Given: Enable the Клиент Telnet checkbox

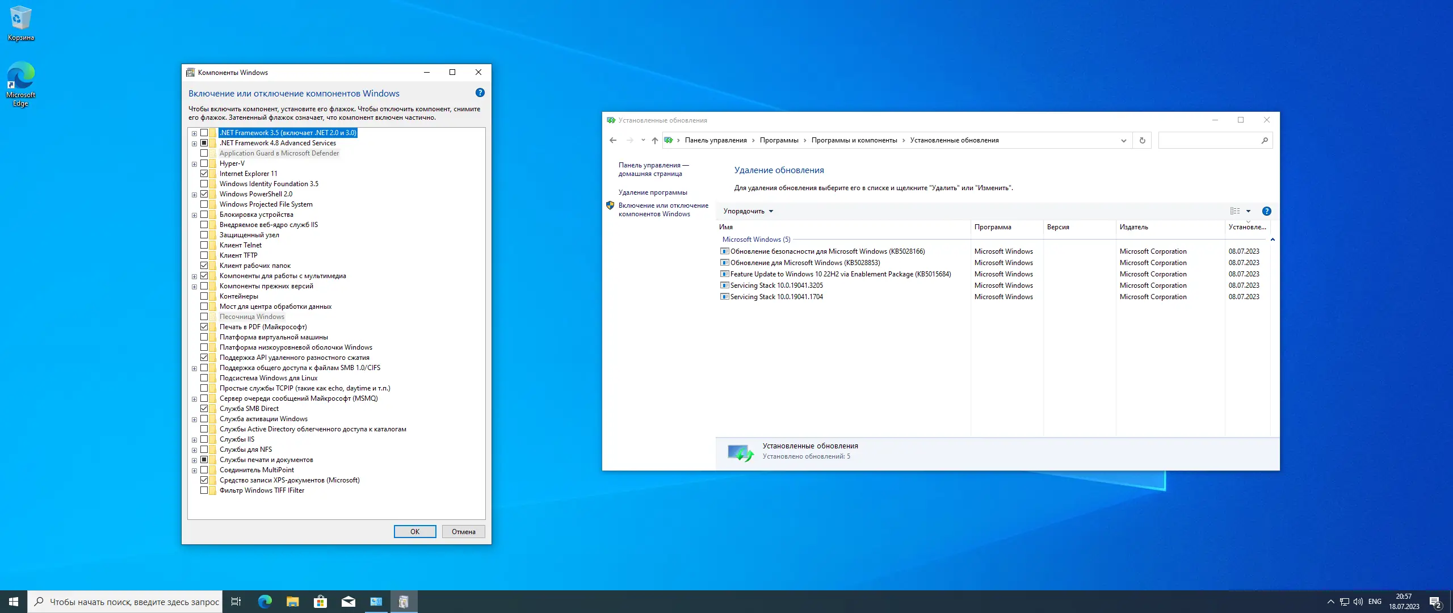Looking at the screenshot, I should point(204,245).
